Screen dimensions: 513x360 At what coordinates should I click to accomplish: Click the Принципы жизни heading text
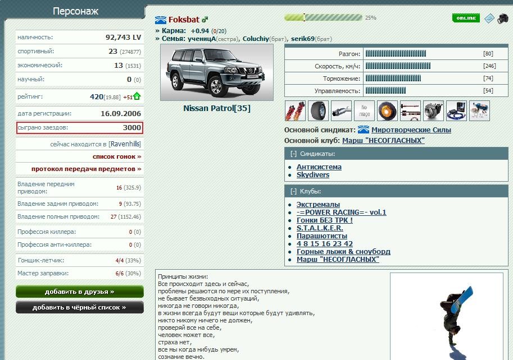coord(183,276)
